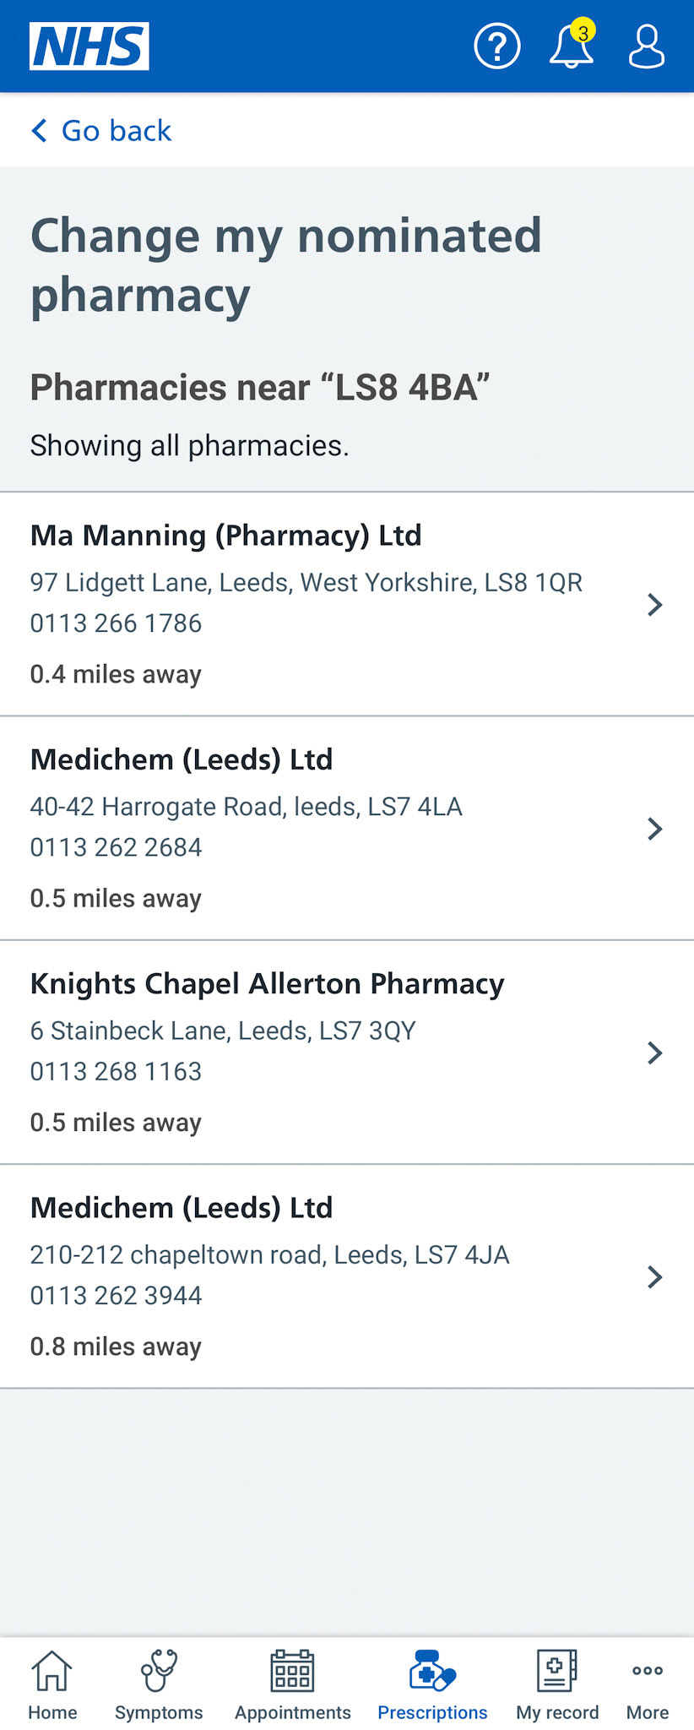Expand Medichem chapeltown road chevron arrow
Image resolution: width=694 pixels, height=1730 pixels.
coord(654,1276)
